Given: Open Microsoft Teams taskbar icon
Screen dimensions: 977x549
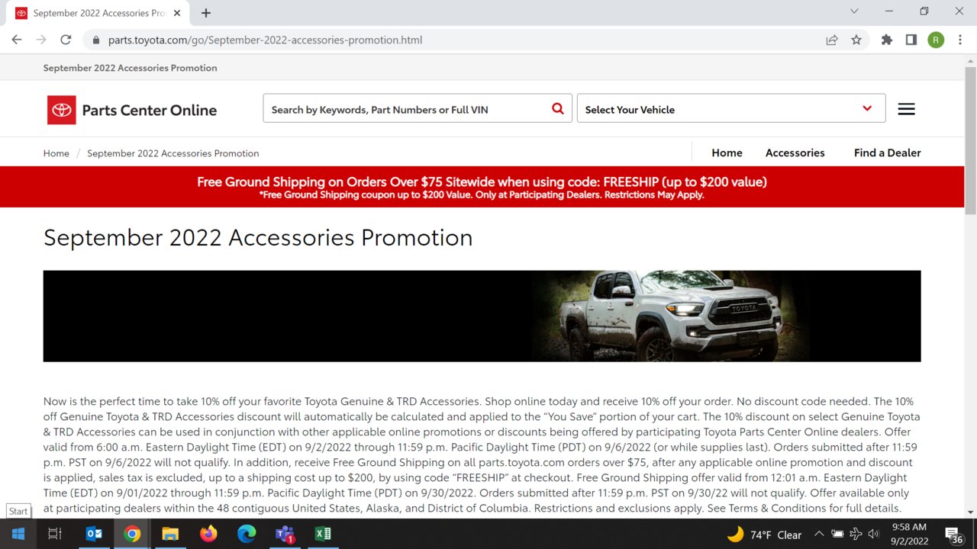Looking at the screenshot, I should click(x=285, y=534).
